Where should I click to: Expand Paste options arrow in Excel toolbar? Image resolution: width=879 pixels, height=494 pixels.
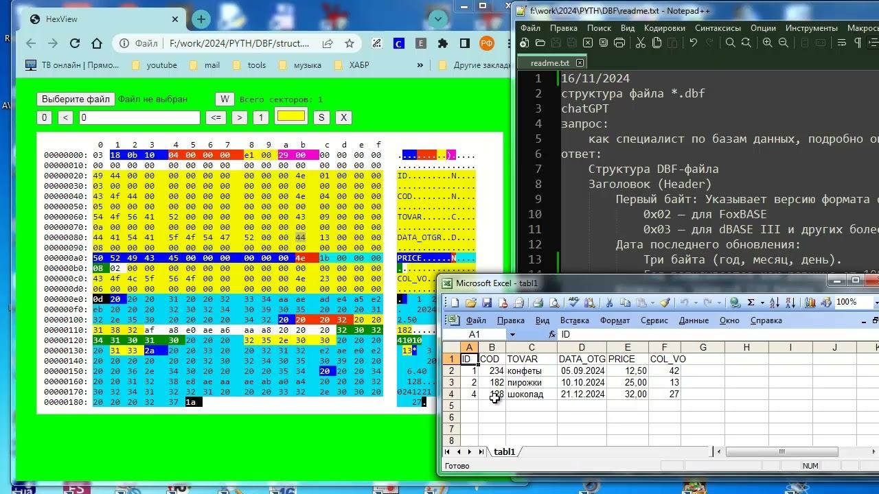pyautogui.click(x=652, y=303)
